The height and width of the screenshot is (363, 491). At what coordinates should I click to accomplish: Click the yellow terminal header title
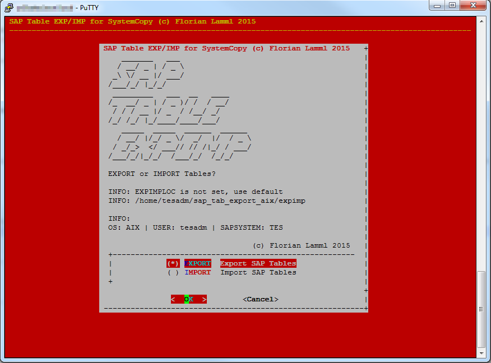click(x=132, y=22)
